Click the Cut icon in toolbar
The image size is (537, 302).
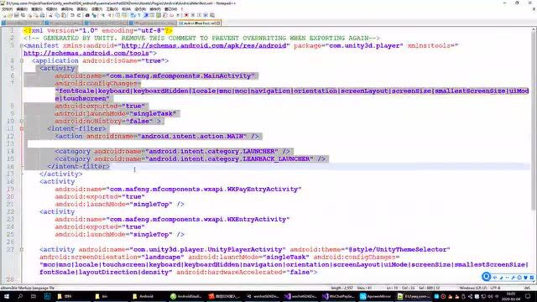tap(50, 15)
